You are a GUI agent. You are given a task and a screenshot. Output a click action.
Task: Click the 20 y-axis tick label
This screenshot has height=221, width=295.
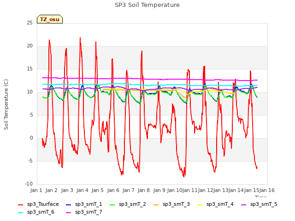point(29,46)
